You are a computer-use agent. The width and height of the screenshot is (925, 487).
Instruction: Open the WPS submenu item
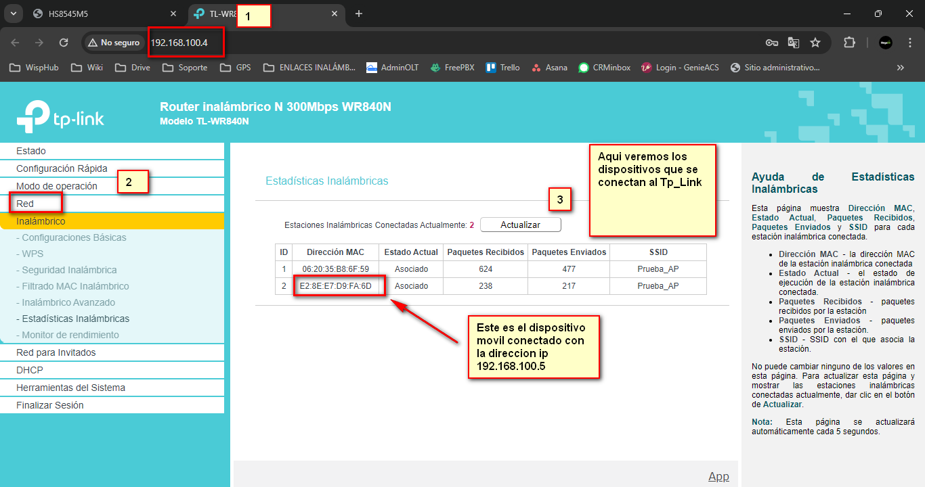[x=30, y=254]
